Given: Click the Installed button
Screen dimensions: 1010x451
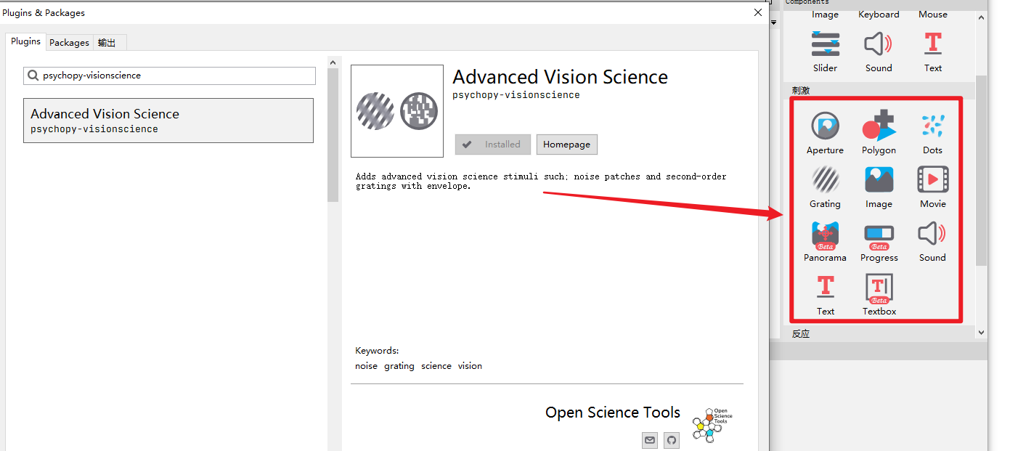Looking at the screenshot, I should (493, 145).
